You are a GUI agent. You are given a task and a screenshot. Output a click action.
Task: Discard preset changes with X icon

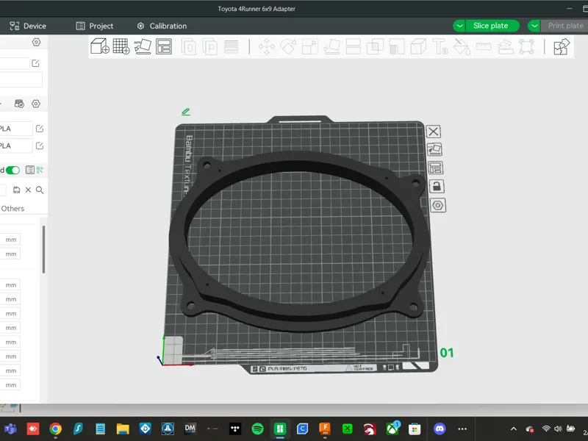pyautogui.click(x=28, y=190)
